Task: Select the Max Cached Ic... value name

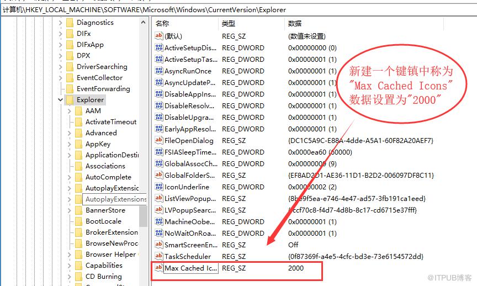Action: [x=191, y=268]
